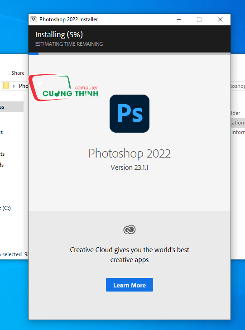Click the Learn More button
Screen dimensions: 245x330
130,285
